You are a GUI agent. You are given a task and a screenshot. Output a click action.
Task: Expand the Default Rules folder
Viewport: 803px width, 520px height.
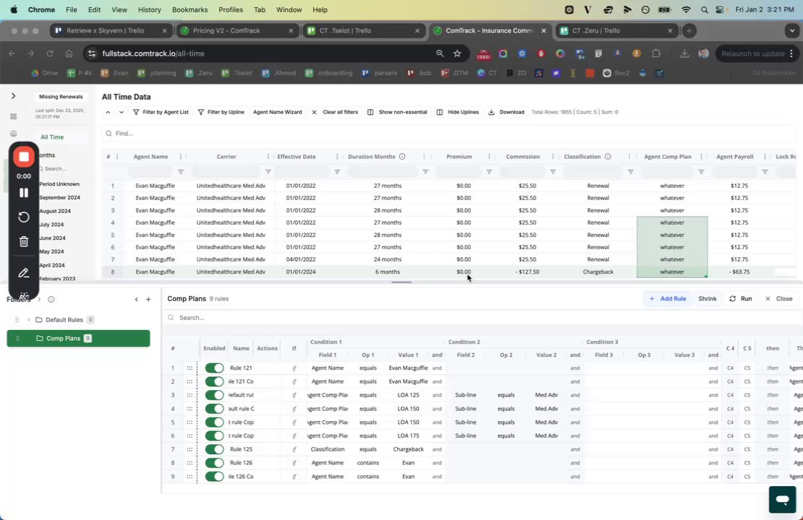pos(29,319)
